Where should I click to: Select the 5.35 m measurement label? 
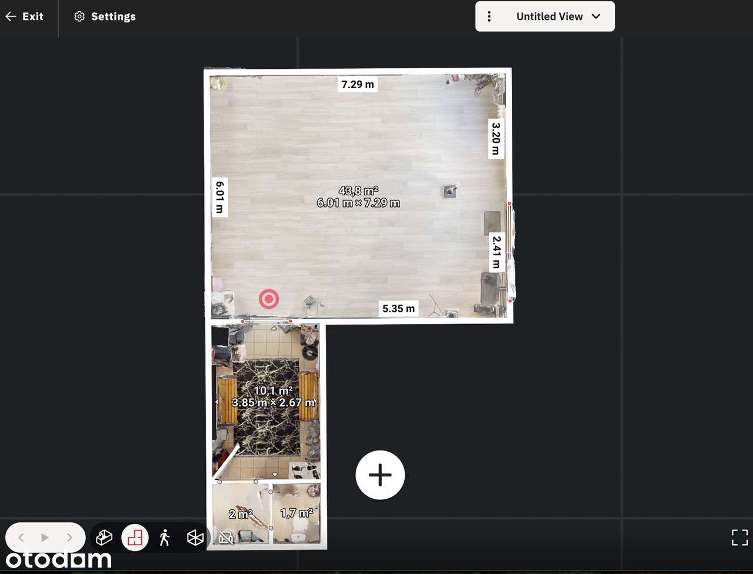click(399, 308)
